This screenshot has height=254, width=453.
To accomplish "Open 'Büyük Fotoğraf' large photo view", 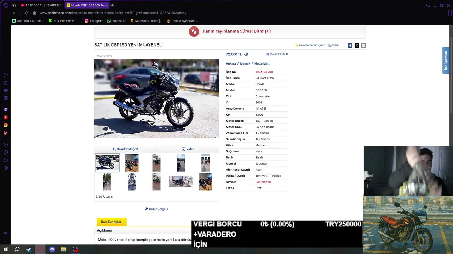I will (x=126, y=149).
